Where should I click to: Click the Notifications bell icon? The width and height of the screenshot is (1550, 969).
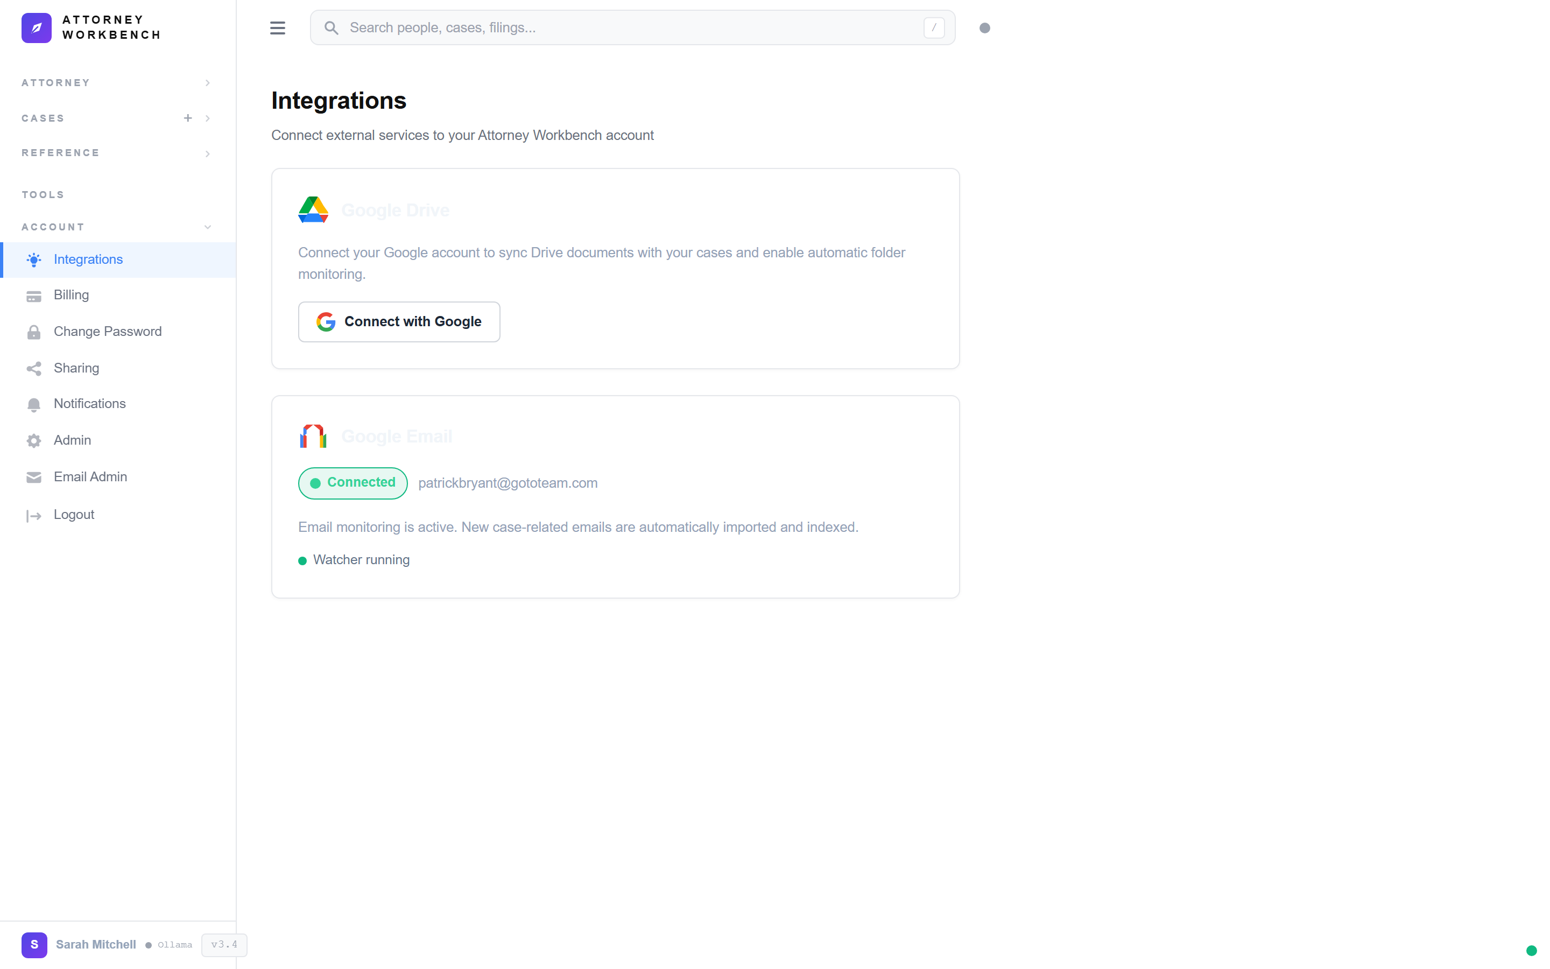pos(34,404)
